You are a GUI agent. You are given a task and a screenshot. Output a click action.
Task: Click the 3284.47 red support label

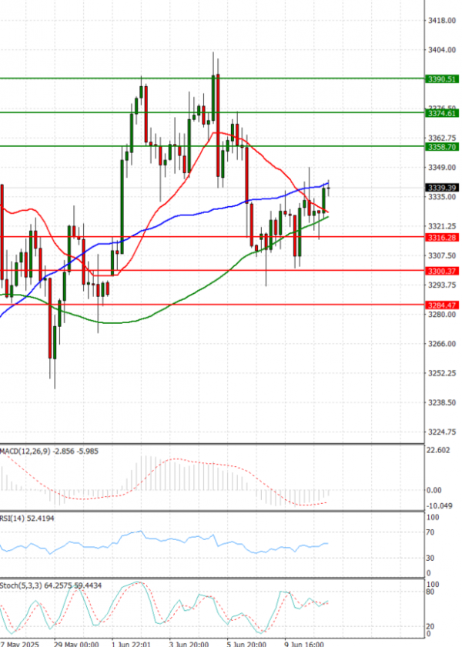pyautogui.click(x=442, y=305)
